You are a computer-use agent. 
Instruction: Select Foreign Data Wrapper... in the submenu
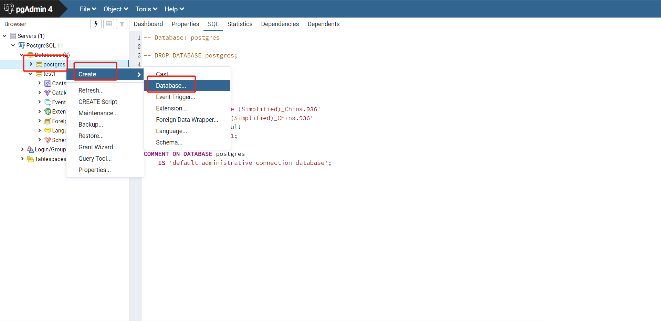[x=187, y=120]
